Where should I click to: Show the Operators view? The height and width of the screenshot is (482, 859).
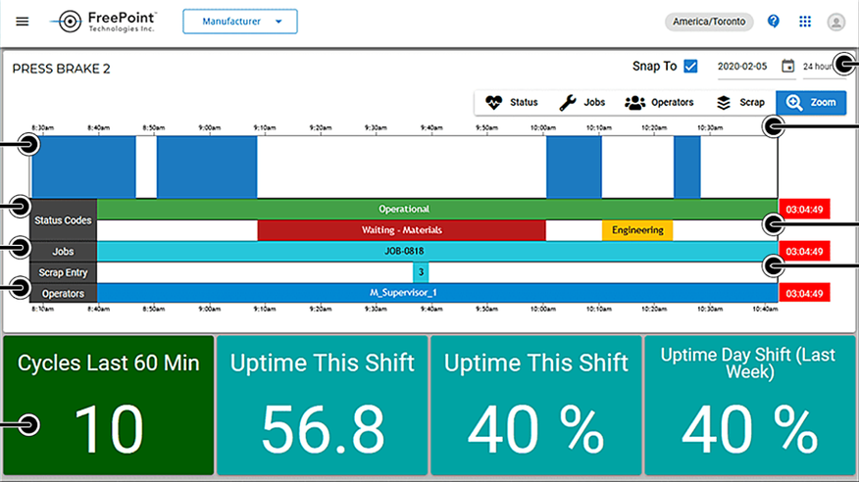tap(659, 103)
